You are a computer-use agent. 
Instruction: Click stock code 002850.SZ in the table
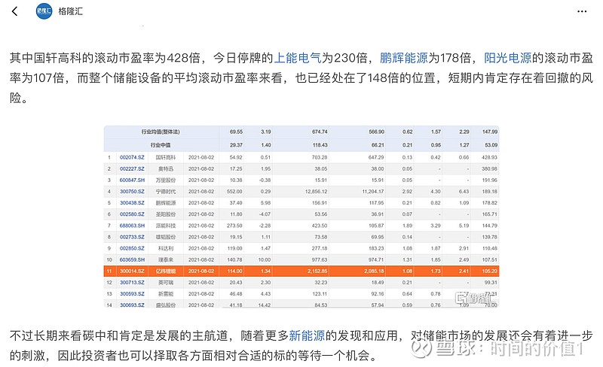click(x=132, y=248)
